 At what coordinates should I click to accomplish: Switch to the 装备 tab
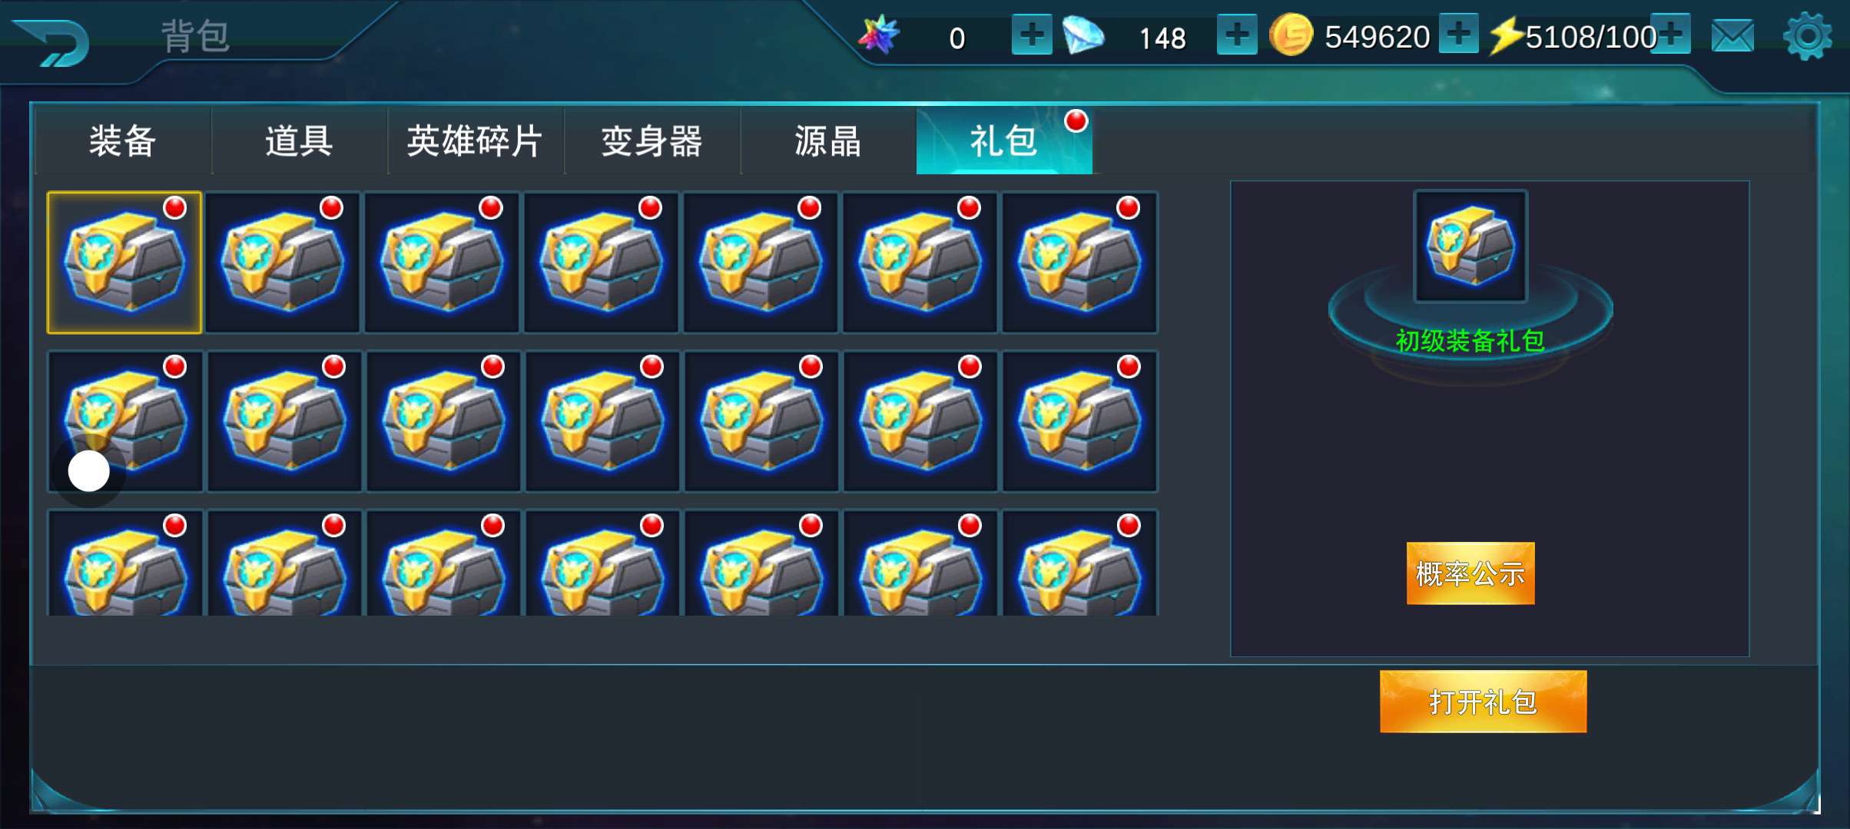[x=123, y=141]
